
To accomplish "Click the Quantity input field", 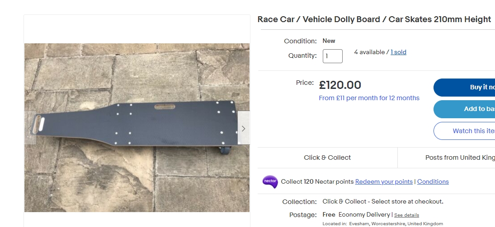I will [332, 56].
